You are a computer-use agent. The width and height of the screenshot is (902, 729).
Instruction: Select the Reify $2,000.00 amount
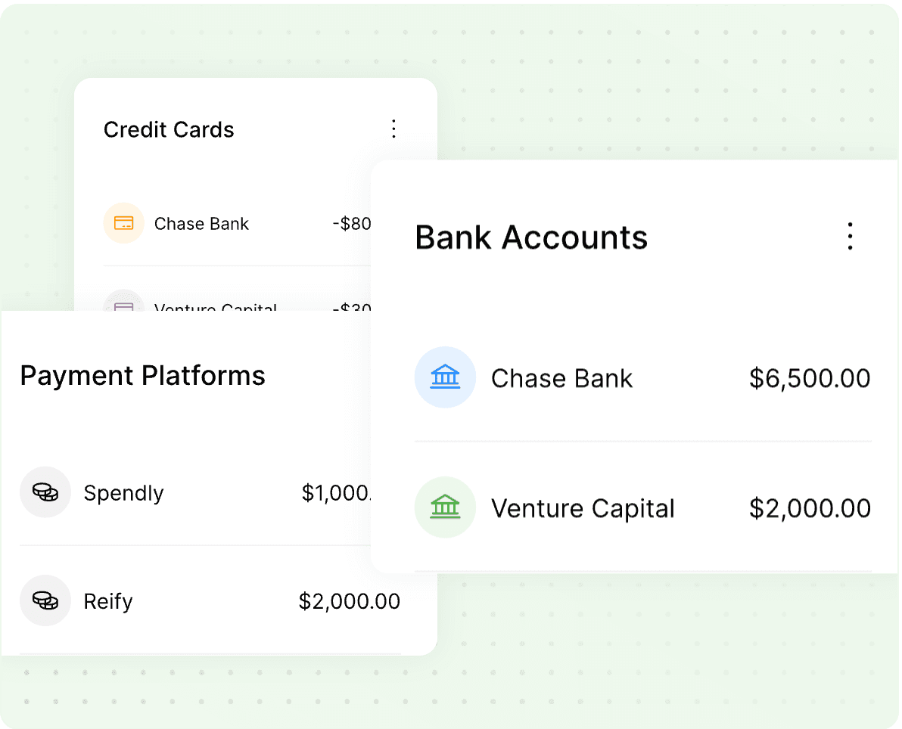(x=349, y=601)
